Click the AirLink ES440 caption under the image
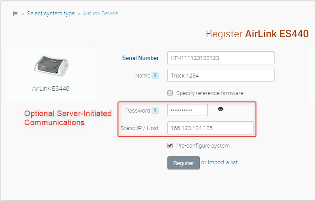Image resolution: width=315 pixels, height=201 pixels. click(x=51, y=88)
